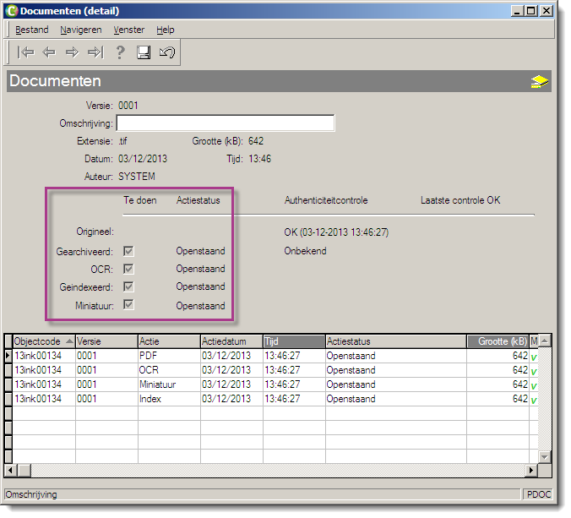The image size is (571, 518).
Task: Click green check mark in Index row
Action: pos(534,401)
